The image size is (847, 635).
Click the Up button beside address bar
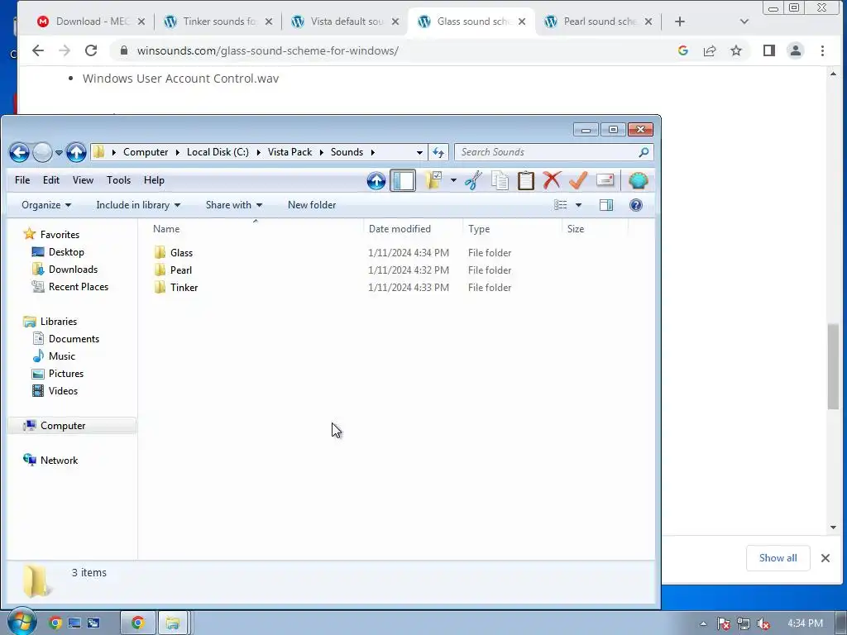[76, 152]
